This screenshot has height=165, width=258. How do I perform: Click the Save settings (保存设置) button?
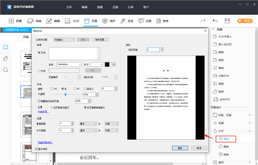(x=101, y=40)
